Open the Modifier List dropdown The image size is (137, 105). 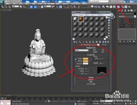(x=127, y=16)
